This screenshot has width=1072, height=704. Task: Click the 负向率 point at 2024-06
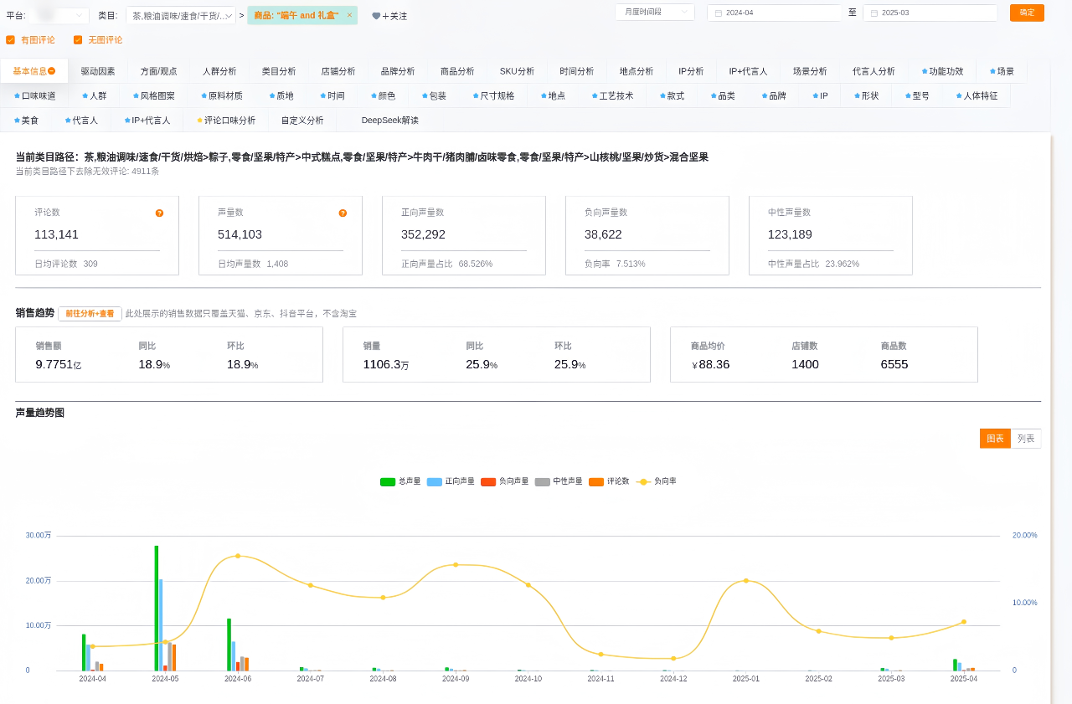238,556
